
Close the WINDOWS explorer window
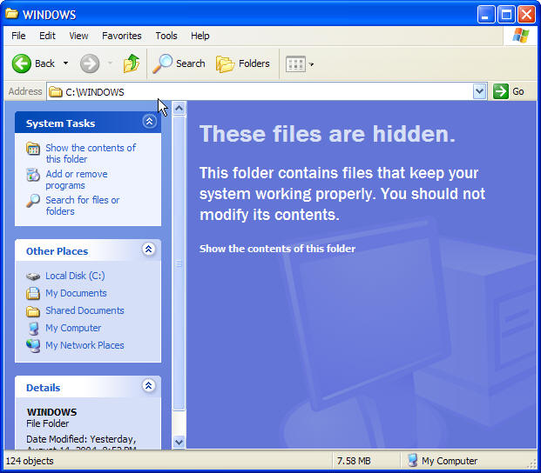click(x=526, y=15)
